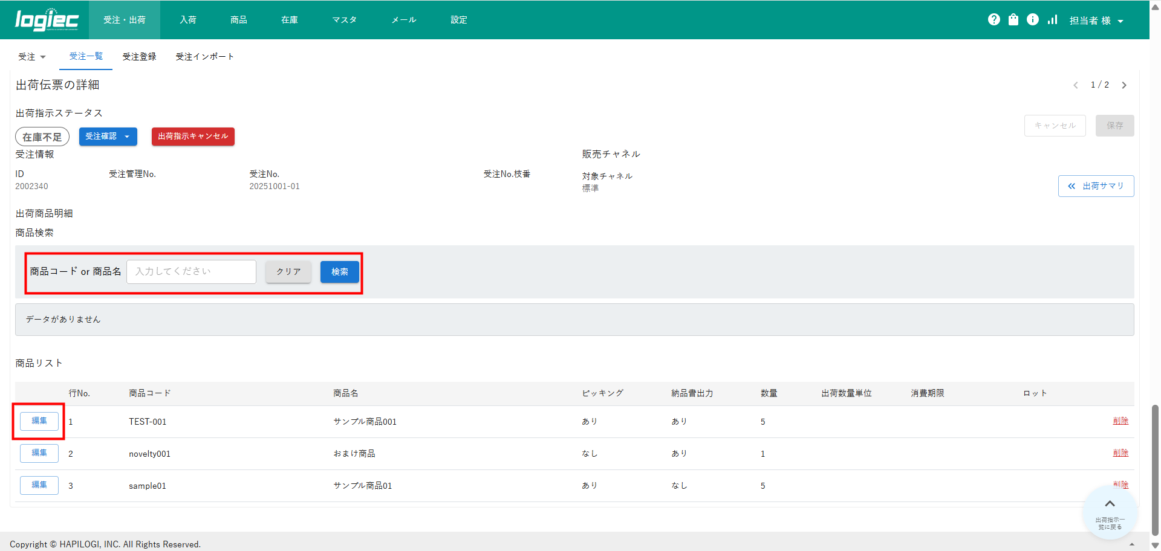
Task: Open the bar chart statistics icon
Action: click(1053, 20)
